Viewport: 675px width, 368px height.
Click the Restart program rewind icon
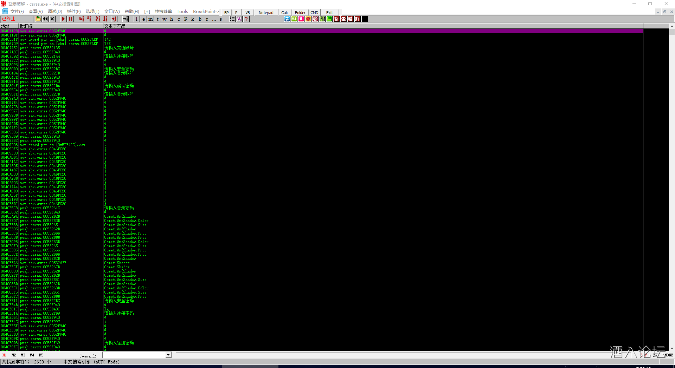pos(45,19)
